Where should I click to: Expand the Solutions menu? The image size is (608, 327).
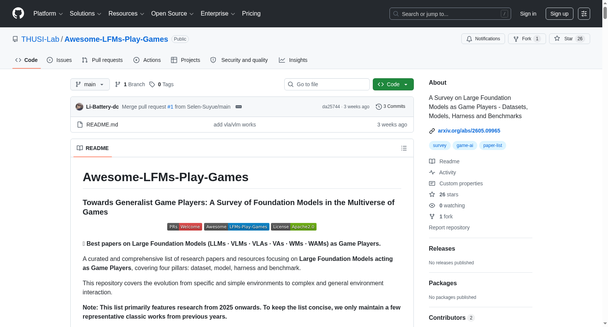point(85,14)
